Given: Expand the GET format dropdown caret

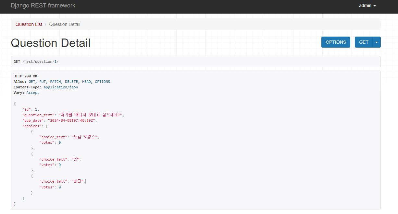Looking at the screenshot, I should pyautogui.click(x=377, y=42).
